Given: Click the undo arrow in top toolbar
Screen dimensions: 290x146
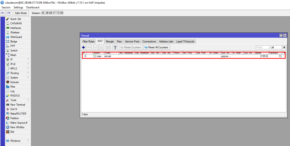Looking at the screenshot, I should (x=3, y=13).
